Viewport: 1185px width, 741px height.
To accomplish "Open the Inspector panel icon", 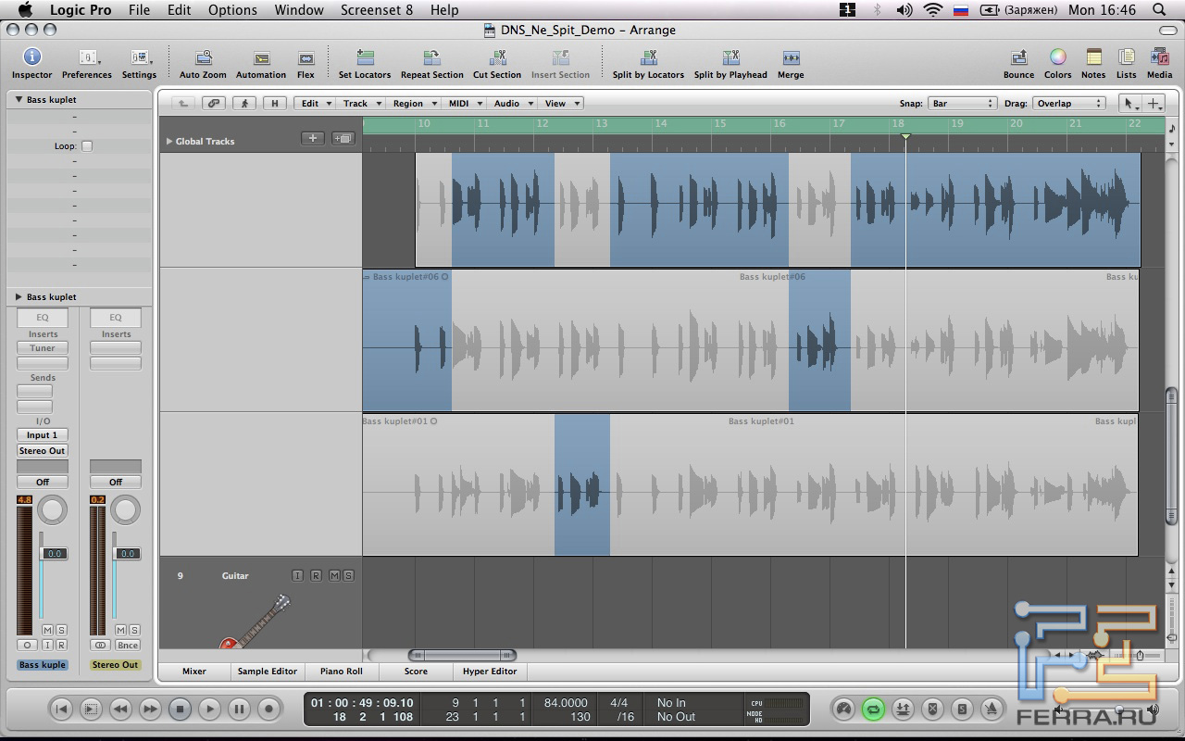I will (31, 58).
